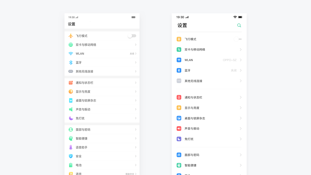Screen dimensions: 311x175
Task: Click the blue shield 安全 icon in left list
Action: click(x=71, y=156)
